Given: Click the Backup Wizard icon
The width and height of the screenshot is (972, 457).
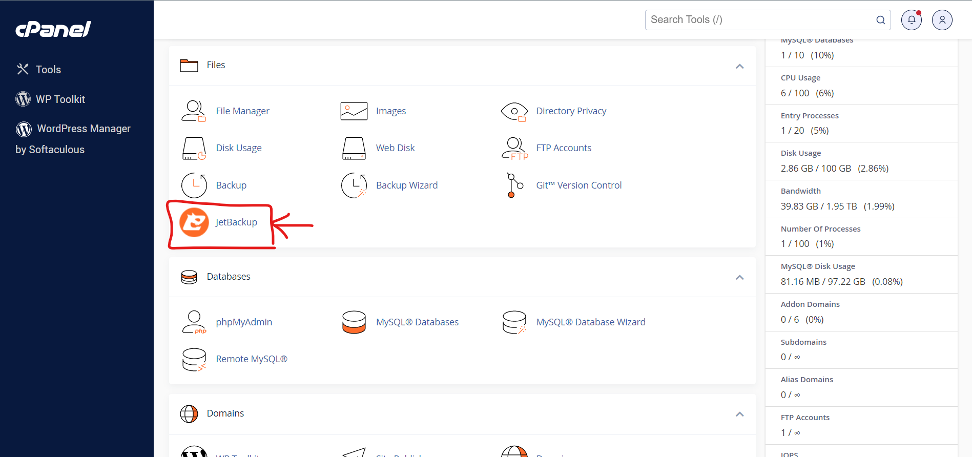Looking at the screenshot, I should [x=354, y=185].
